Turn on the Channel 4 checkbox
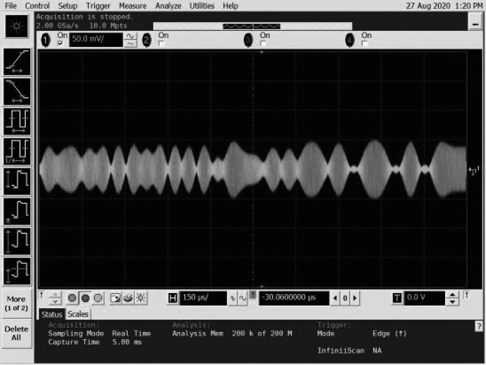Screen dimensions: 486x365 (365, 44)
